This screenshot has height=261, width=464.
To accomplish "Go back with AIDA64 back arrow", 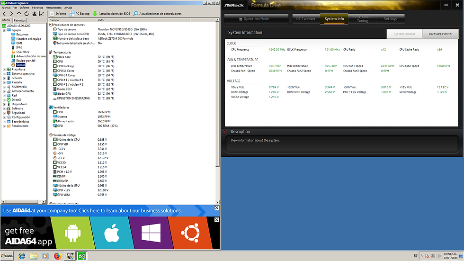I will click(4, 14).
